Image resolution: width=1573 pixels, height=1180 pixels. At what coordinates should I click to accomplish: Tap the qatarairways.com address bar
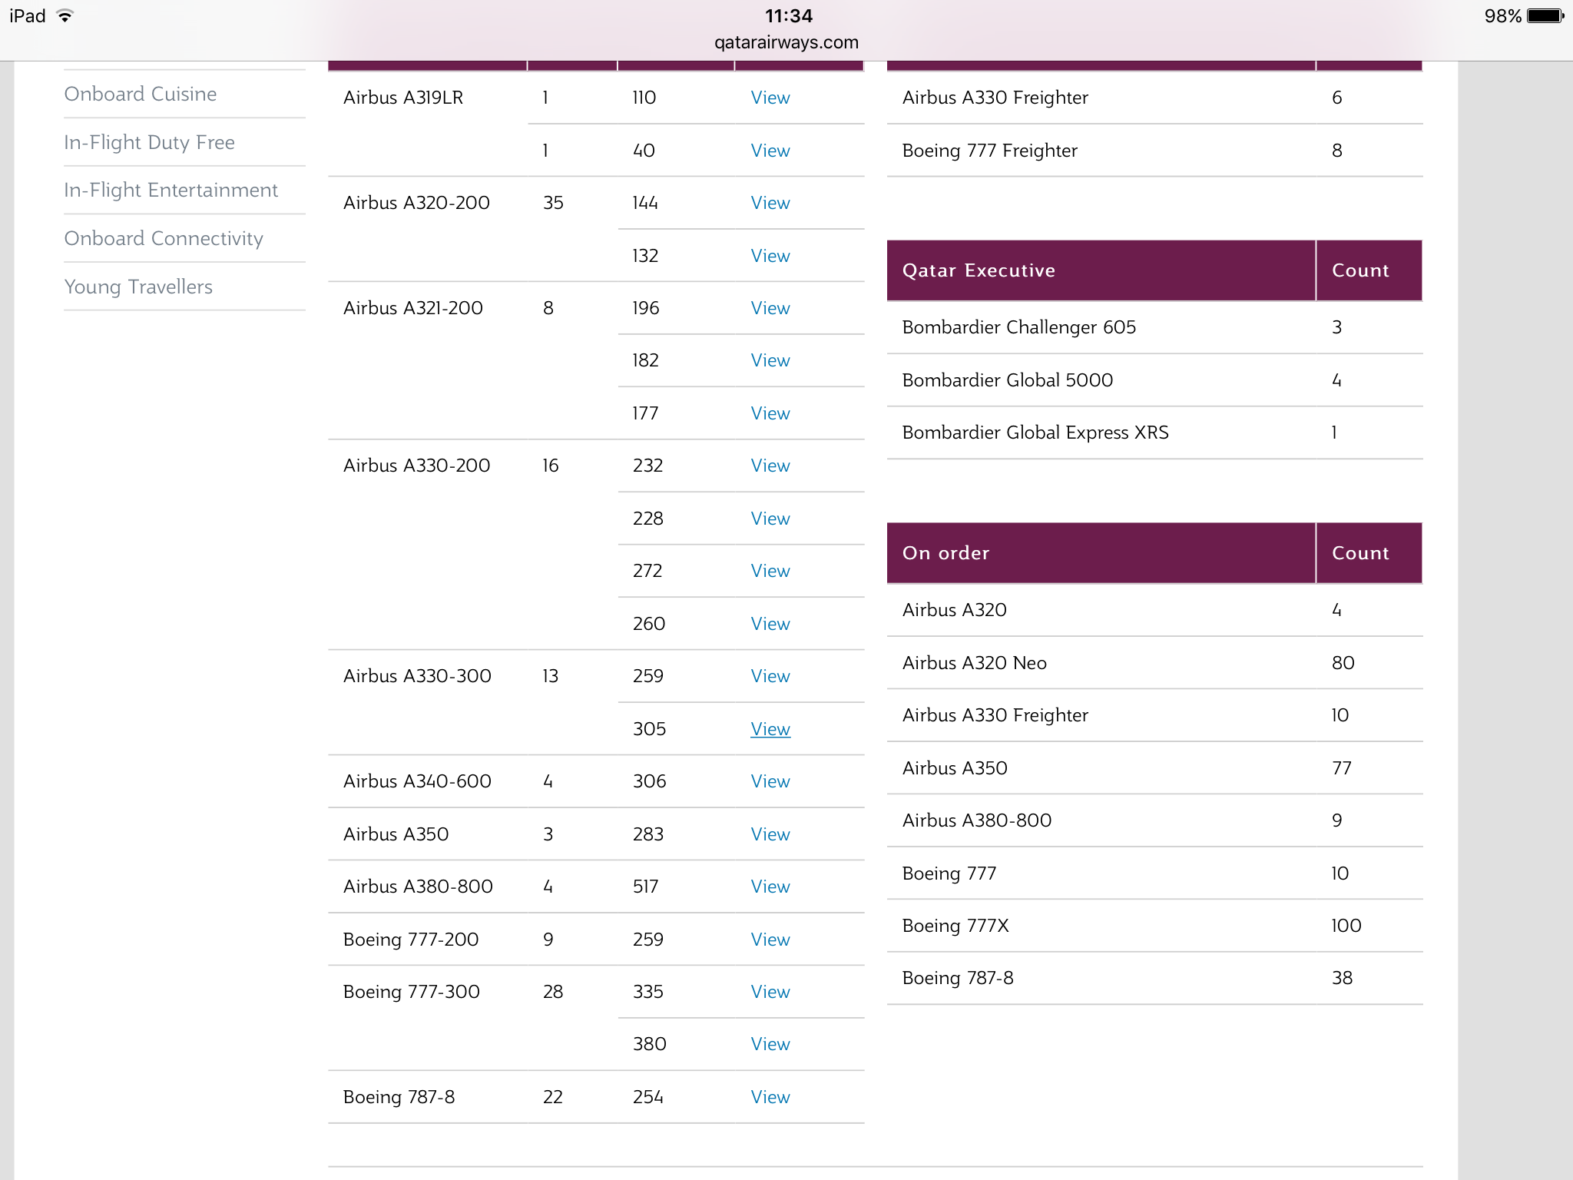[x=786, y=42]
